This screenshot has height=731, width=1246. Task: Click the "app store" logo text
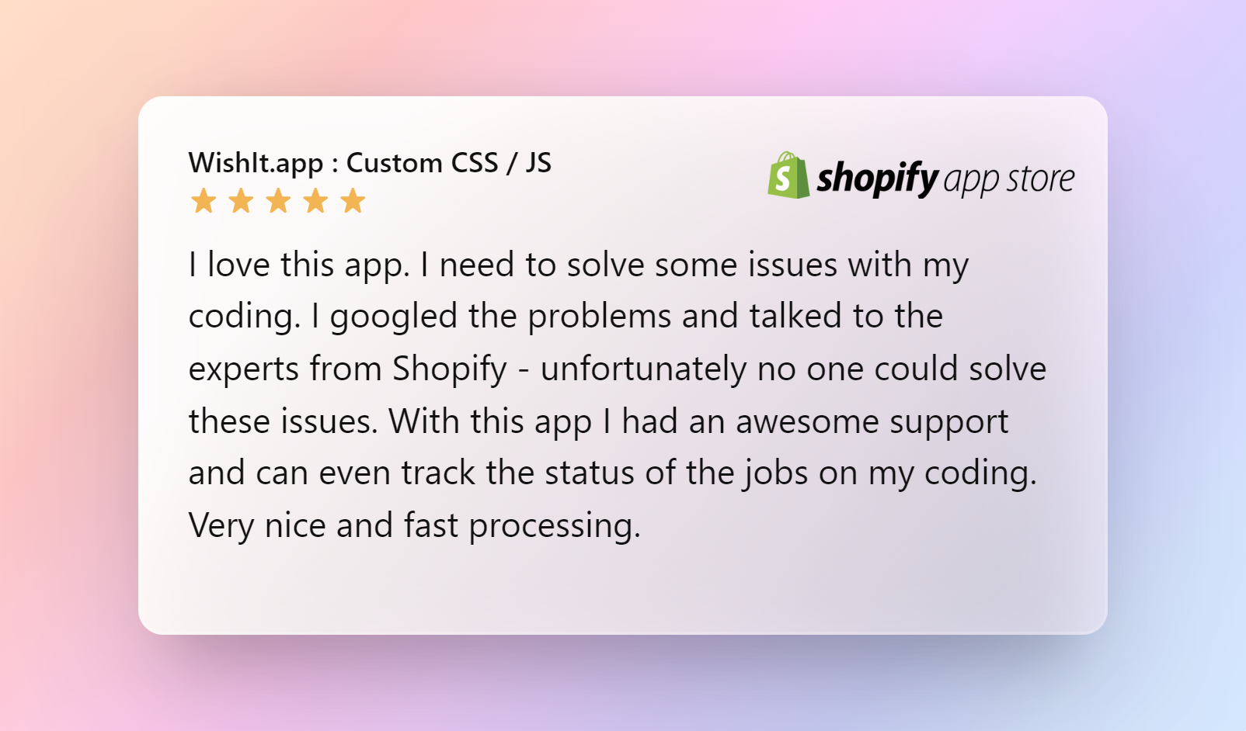point(1010,180)
